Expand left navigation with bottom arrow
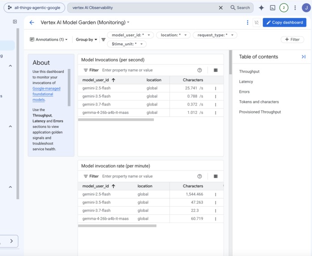This screenshot has width=312, height=256. coord(11,241)
